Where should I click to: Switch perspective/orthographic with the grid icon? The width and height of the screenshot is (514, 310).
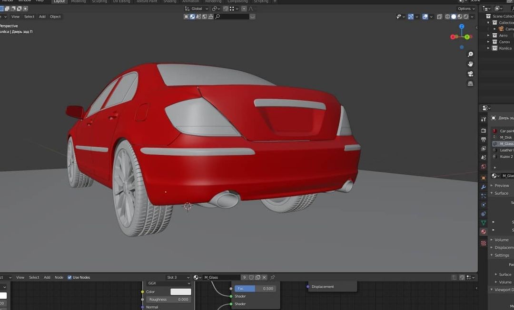click(470, 84)
